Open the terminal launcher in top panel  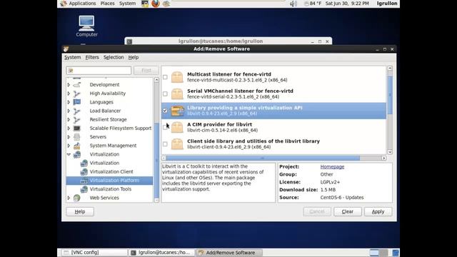click(144, 4)
